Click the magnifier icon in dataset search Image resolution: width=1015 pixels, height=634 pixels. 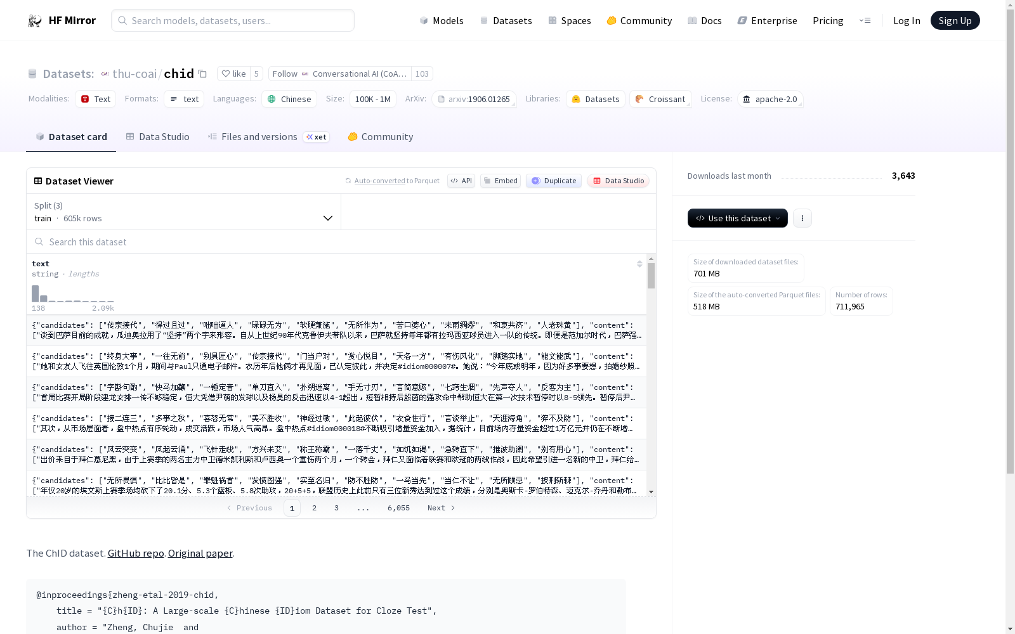[x=39, y=242]
